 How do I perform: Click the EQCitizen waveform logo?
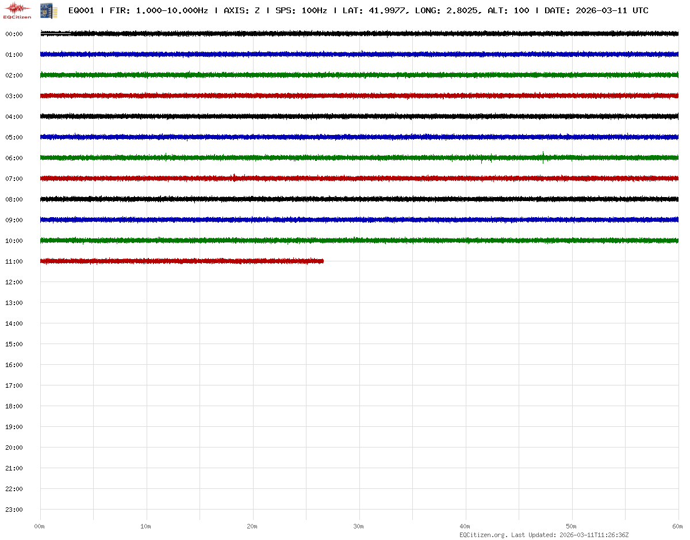[x=17, y=10]
